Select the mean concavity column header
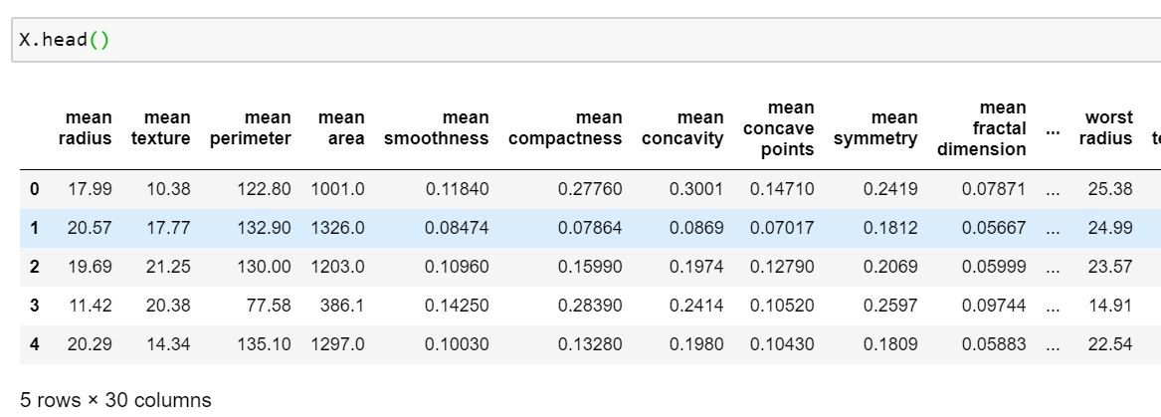Image resolution: width=1161 pixels, height=417 pixels. (682, 128)
